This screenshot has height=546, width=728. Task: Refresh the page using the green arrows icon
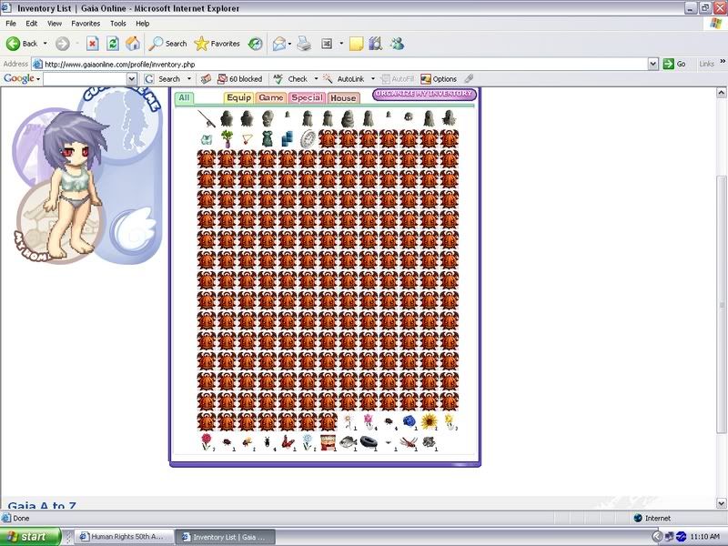tap(112, 44)
